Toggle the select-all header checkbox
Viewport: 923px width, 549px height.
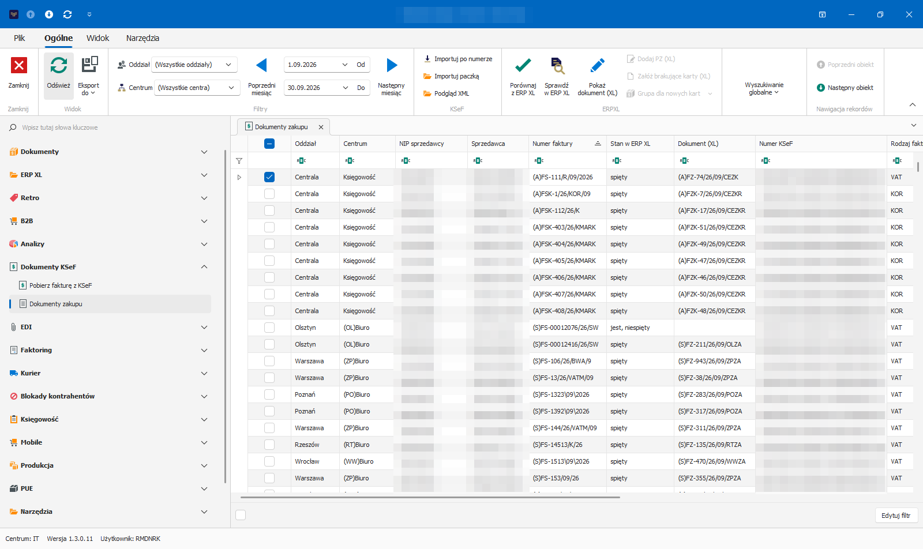tap(269, 144)
